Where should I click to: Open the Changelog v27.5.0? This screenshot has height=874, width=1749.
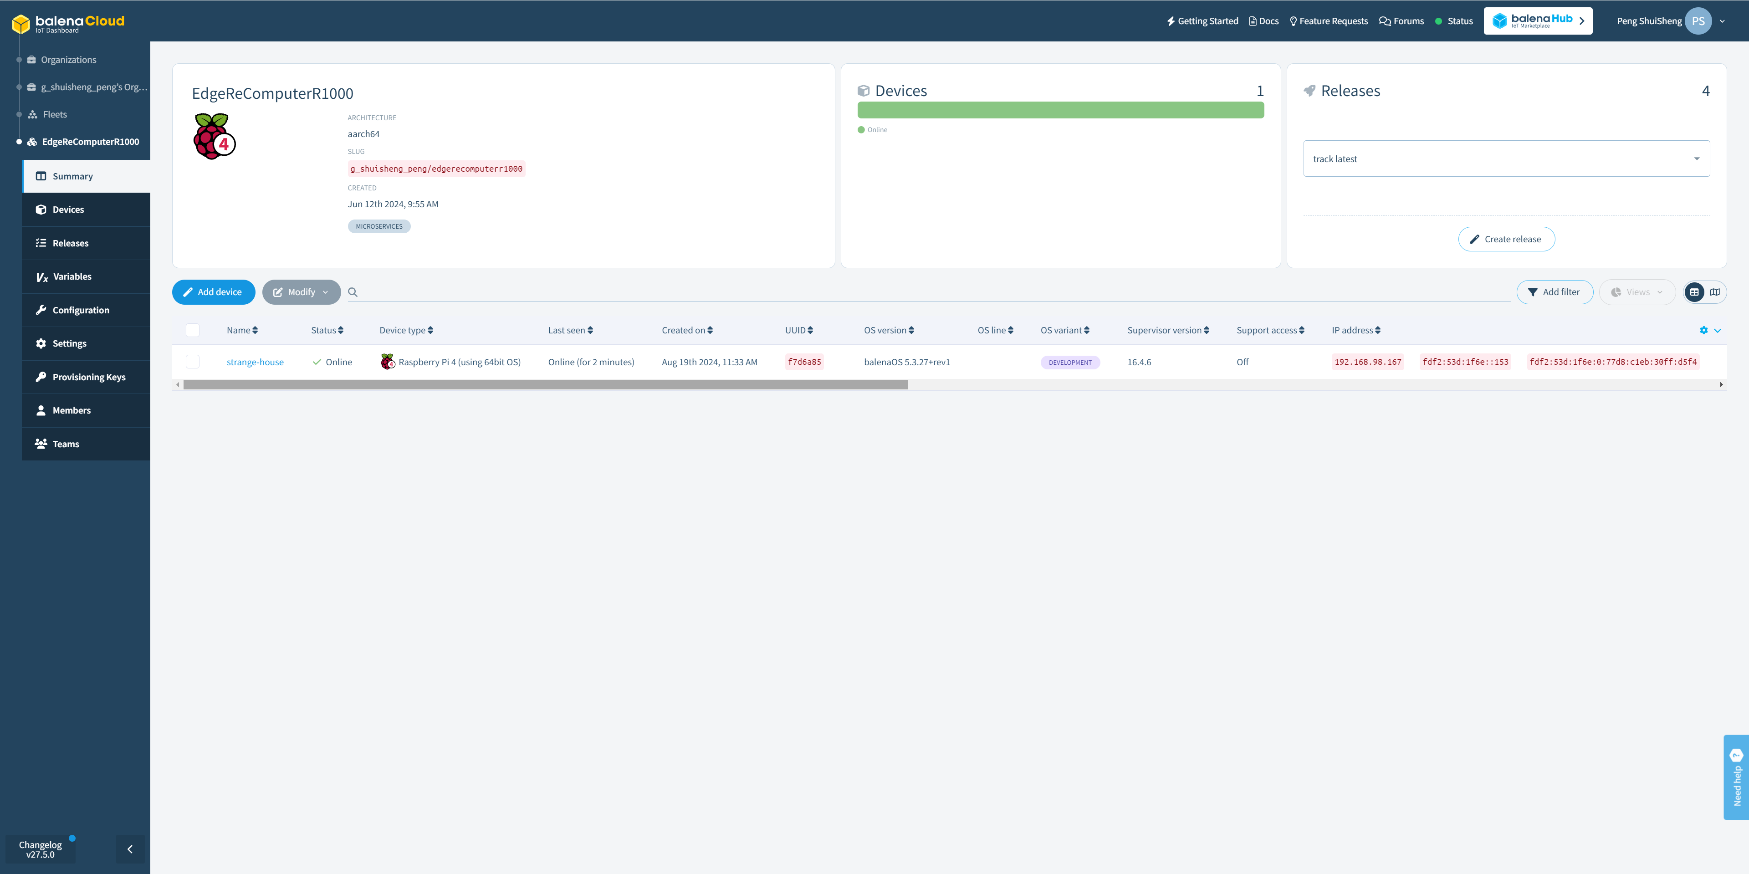[40, 849]
